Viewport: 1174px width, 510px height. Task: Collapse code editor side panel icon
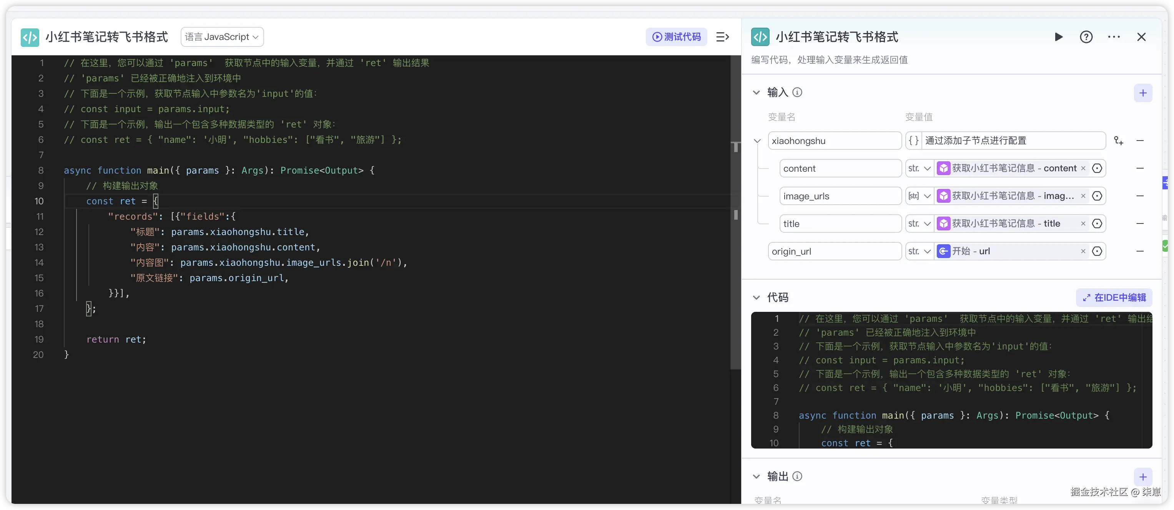coord(722,37)
